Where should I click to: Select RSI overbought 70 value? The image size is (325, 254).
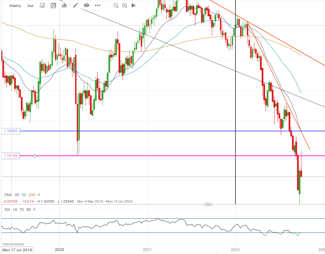pos(21,210)
